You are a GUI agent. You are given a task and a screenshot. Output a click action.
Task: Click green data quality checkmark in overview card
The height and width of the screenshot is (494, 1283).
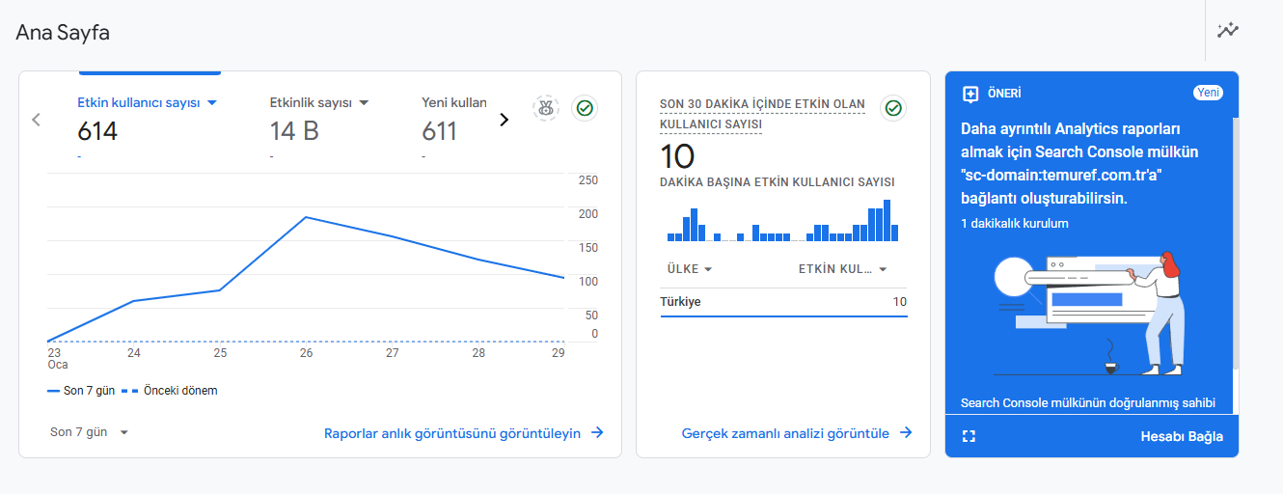coord(584,108)
